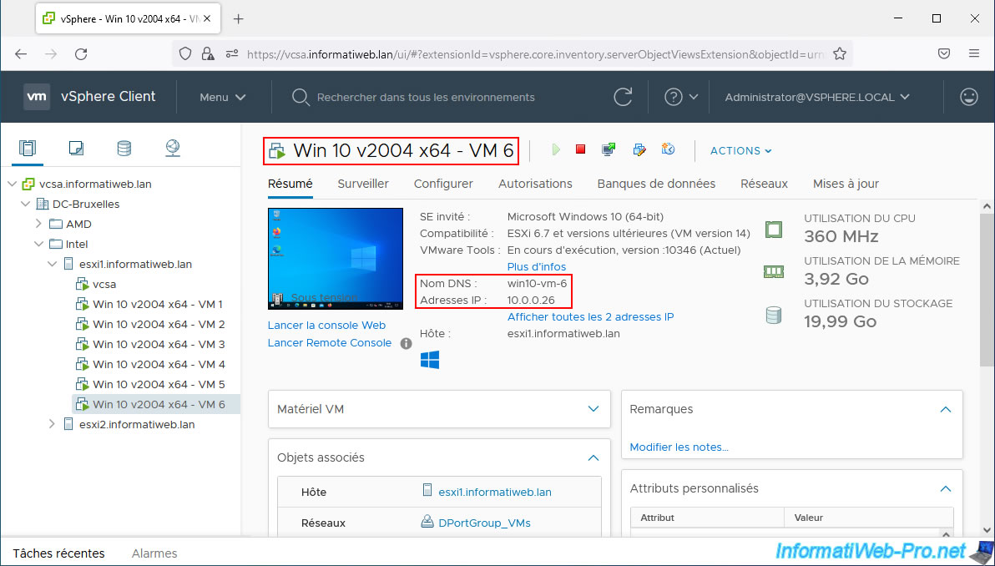Click Lancer la console Web link
995x566 pixels.
(327, 326)
